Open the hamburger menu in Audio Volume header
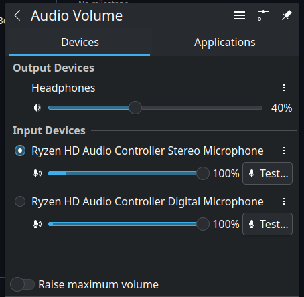The width and height of the screenshot is (304, 297). coord(240,15)
